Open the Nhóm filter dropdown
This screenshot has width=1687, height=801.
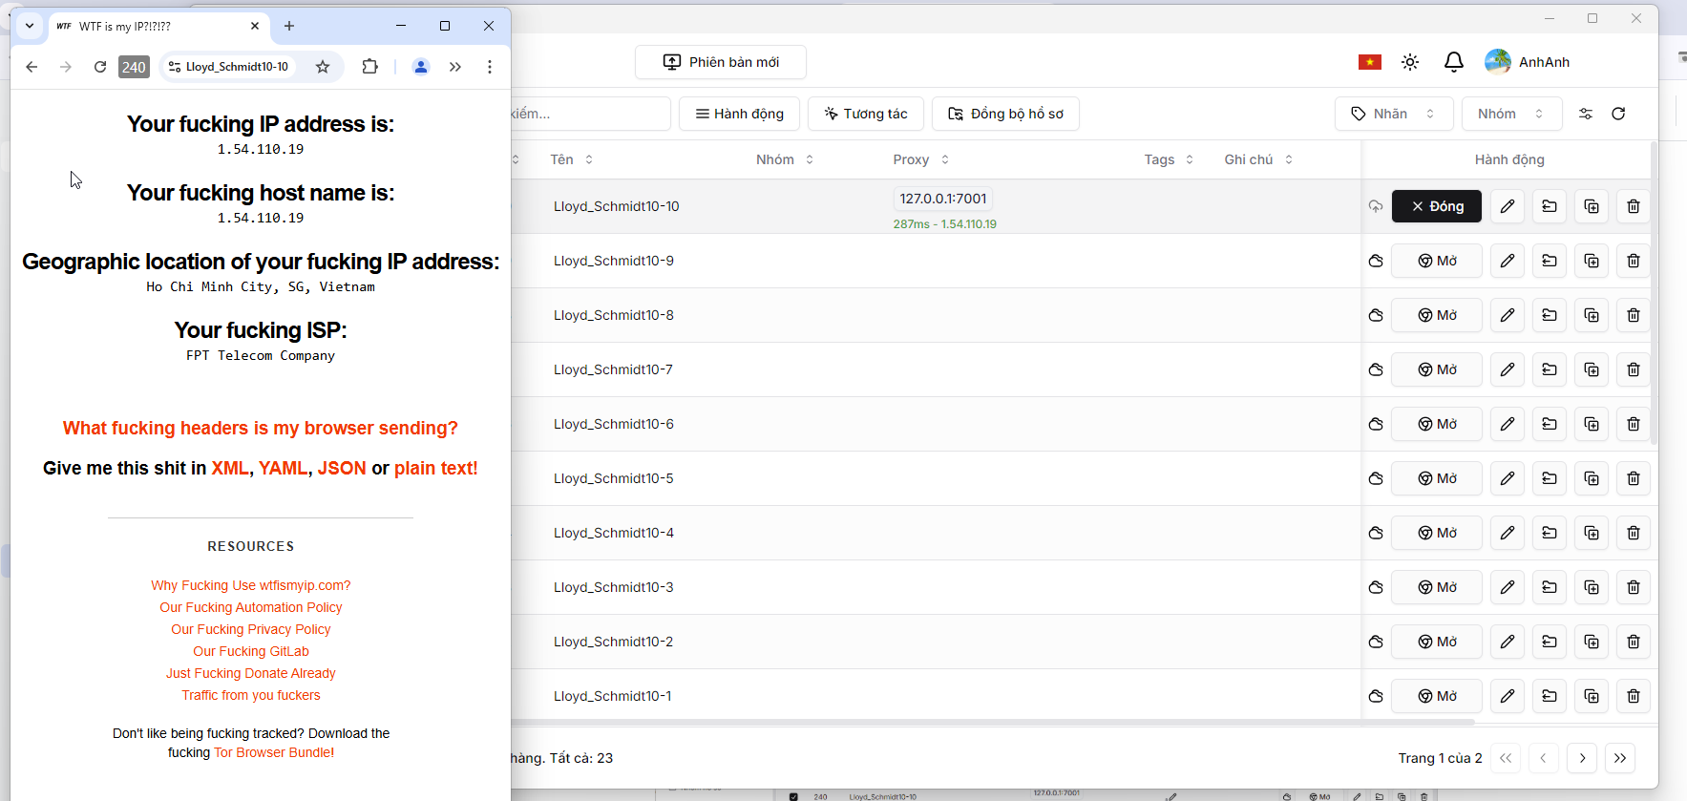click(1510, 114)
